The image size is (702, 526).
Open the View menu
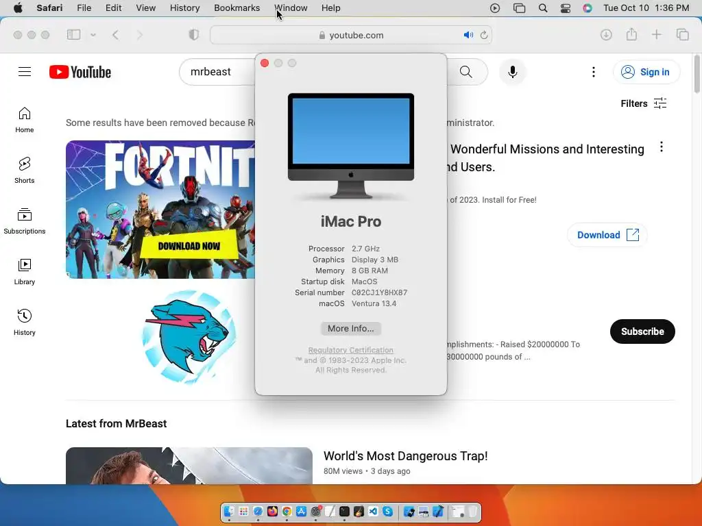[x=145, y=8]
